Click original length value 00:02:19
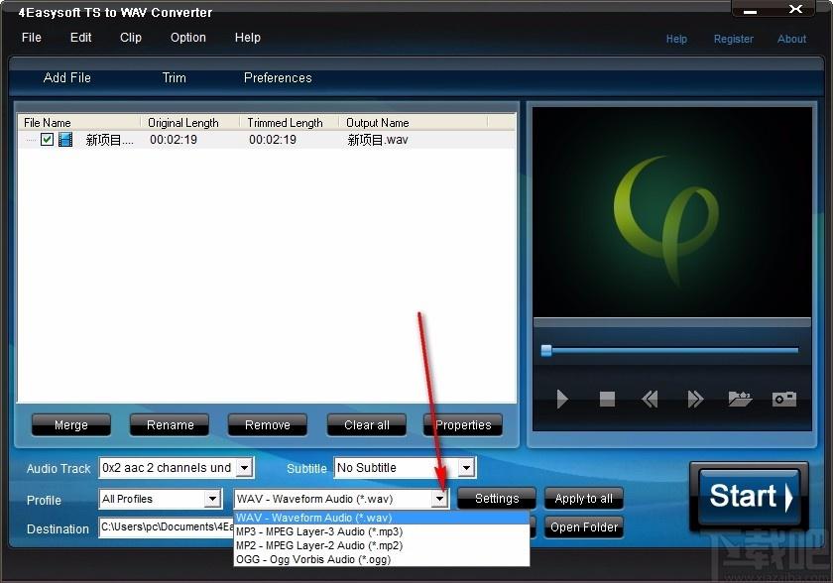833x583 pixels. [x=174, y=140]
